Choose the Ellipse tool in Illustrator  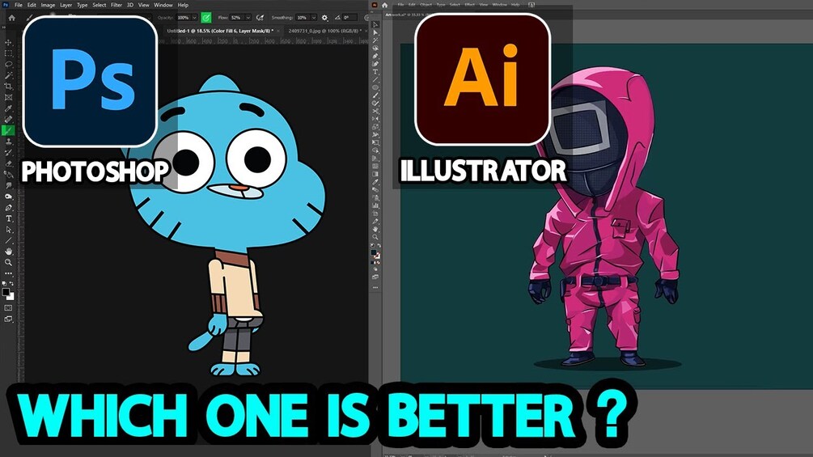click(375, 87)
